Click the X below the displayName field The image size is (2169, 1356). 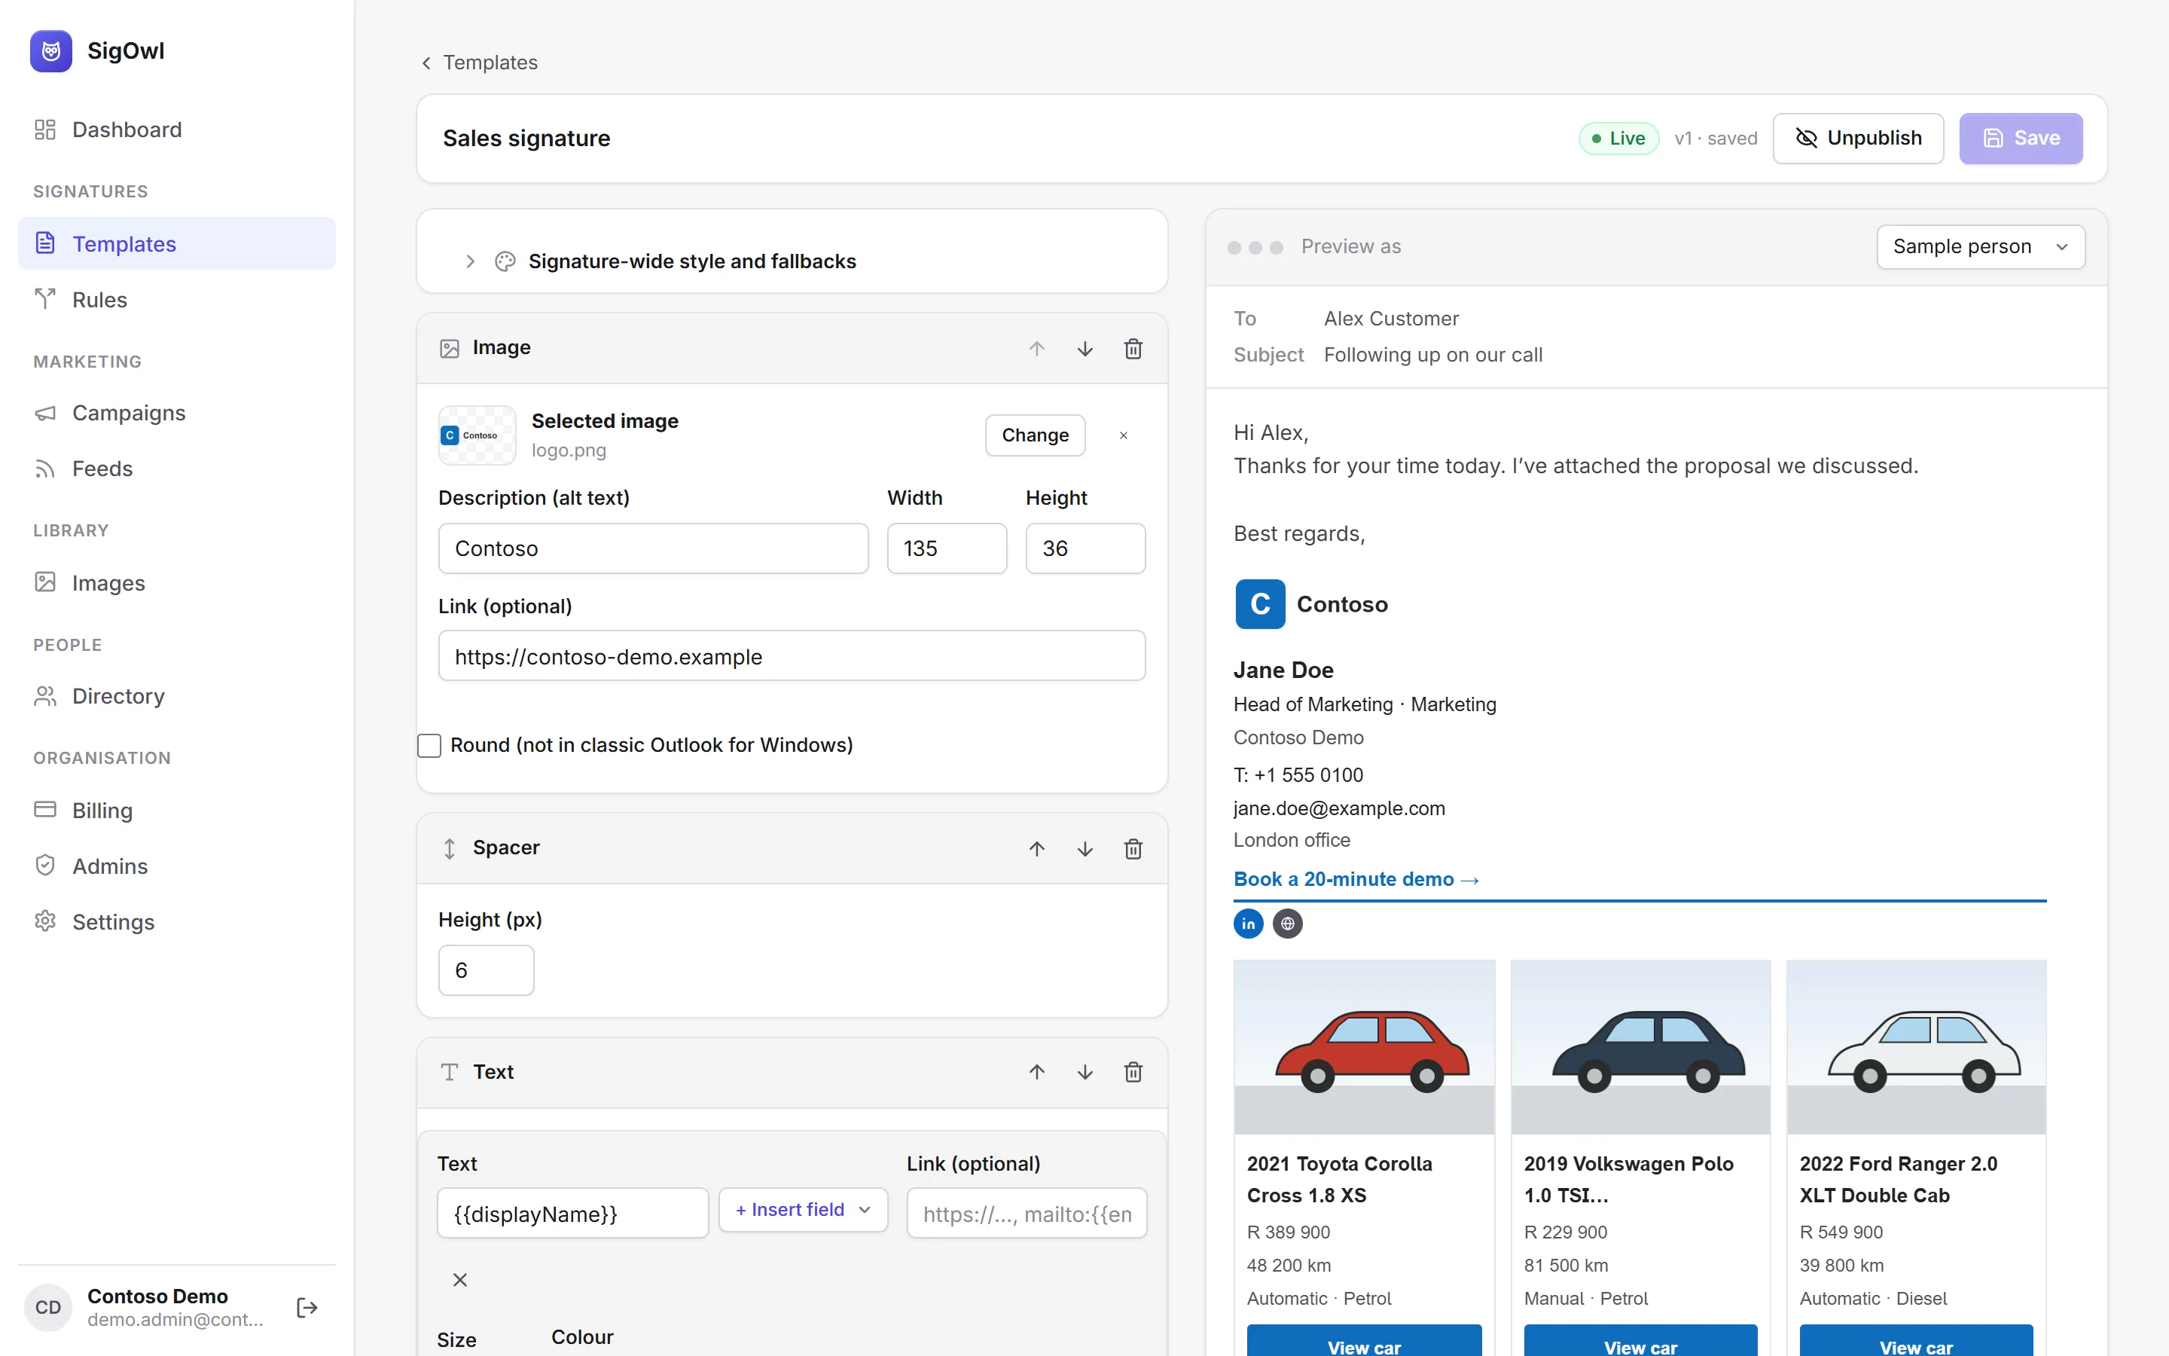click(460, 1280)
